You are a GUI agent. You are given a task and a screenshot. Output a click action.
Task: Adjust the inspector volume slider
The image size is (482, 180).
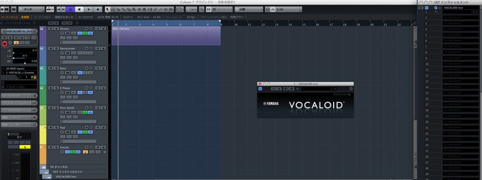[x=25, y=50]
